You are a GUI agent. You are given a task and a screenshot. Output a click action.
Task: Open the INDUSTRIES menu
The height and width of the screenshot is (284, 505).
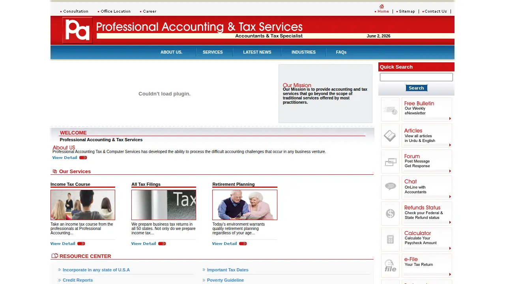click(x=303, y=52)
